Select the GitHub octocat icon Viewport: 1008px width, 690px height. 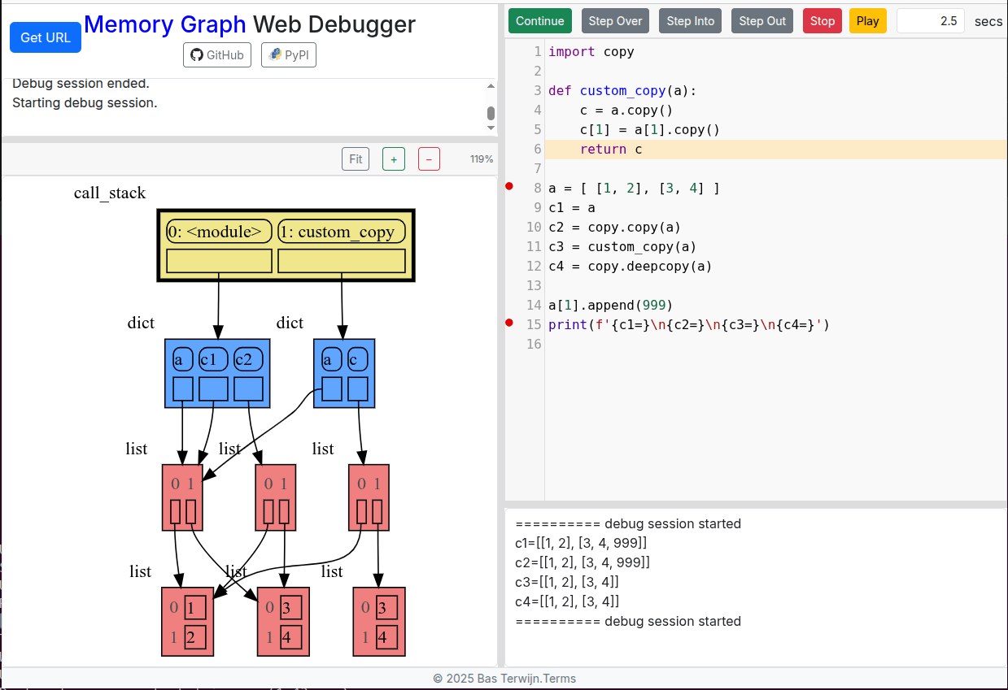click(x=198, y=55)
